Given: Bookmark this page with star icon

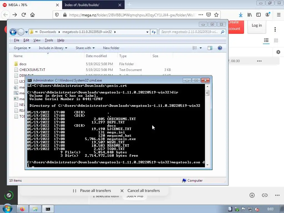Looking at the screenshot, I should point(216,15).
